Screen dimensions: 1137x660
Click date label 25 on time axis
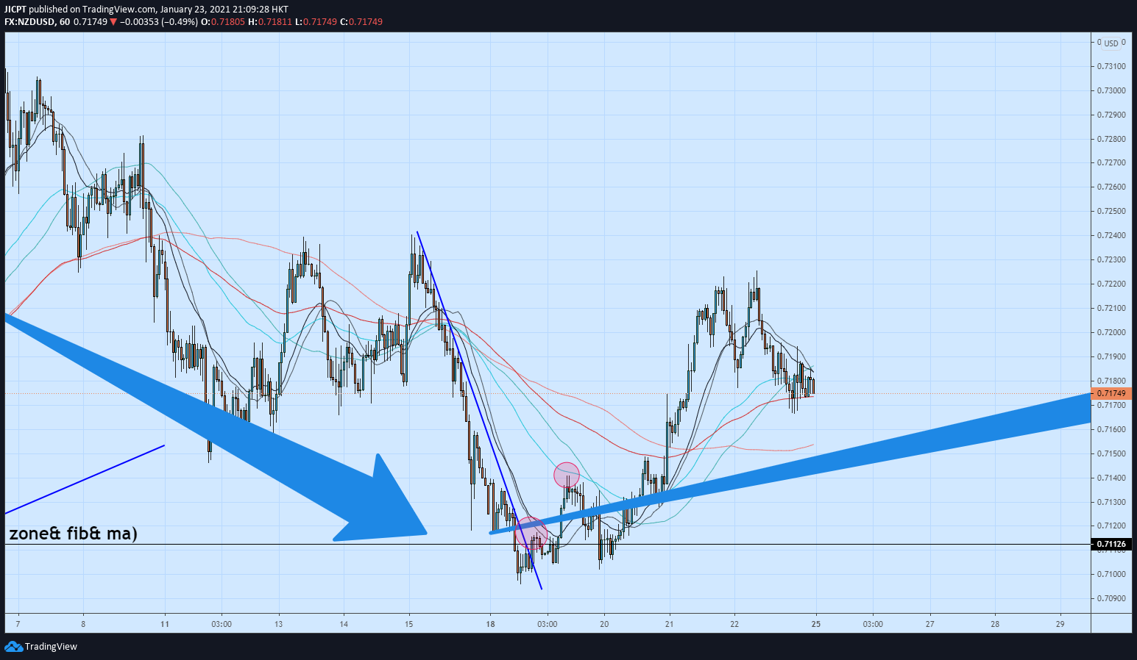(815, 624)
